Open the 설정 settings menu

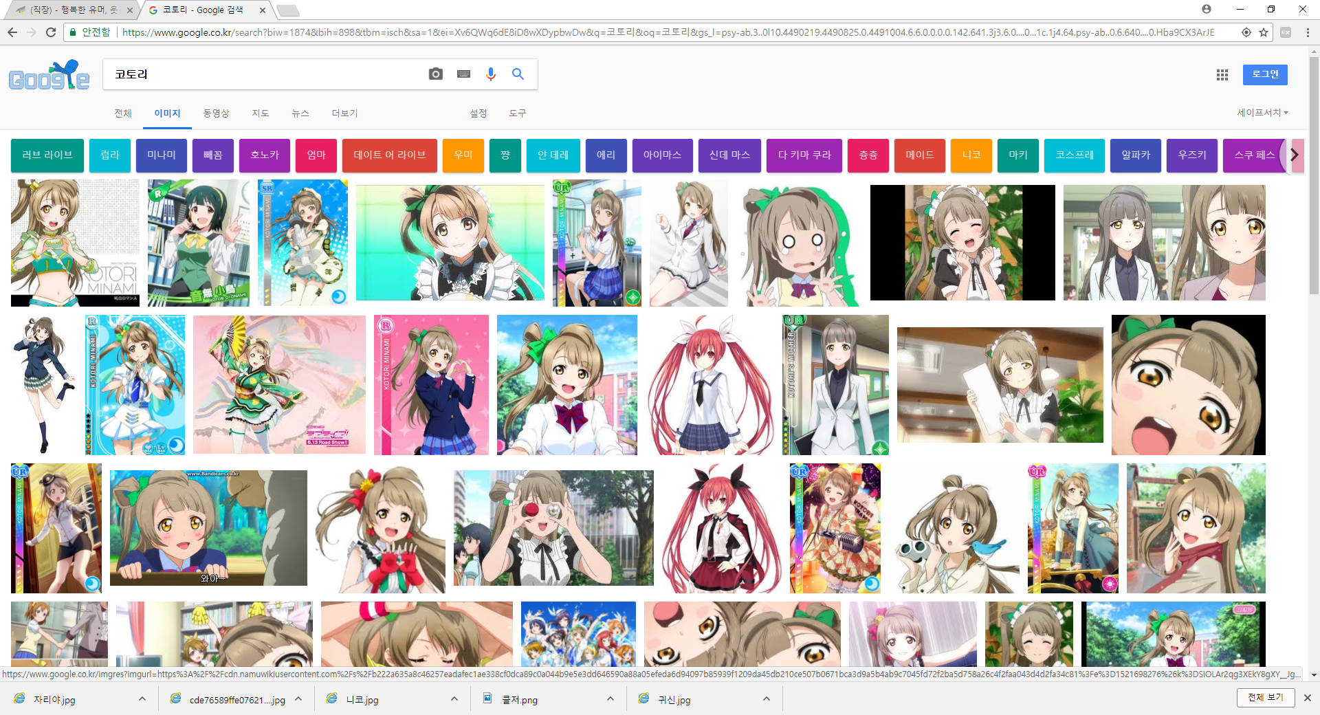pyautogui.click(x=478, y=113)
